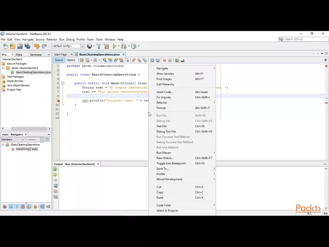Toggle the Source view button in editor
The image size is (329, 247).
point(59,60)
